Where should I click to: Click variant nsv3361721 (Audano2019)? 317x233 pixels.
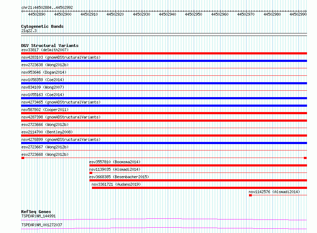pos(116,184)
